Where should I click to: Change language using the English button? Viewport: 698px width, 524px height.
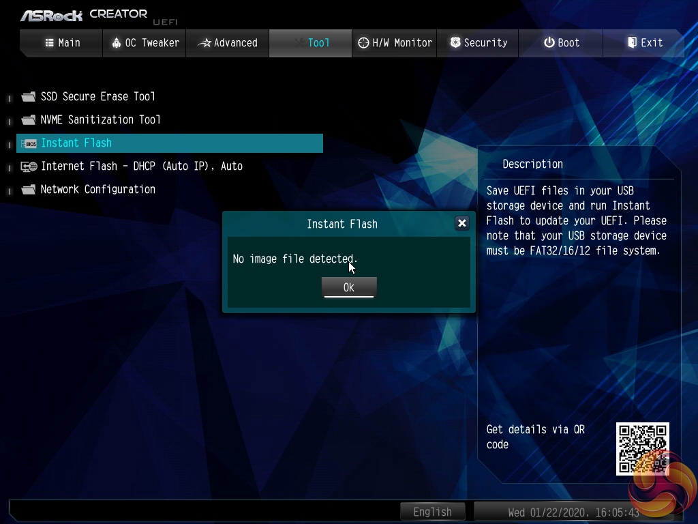[x=432, y=512]
